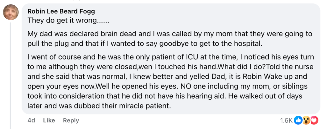
Task: Reply to Robin's comment
Action: click(x=71, y=120)
